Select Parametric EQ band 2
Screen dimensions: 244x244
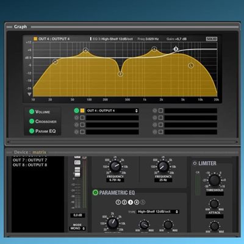[124, 202]
